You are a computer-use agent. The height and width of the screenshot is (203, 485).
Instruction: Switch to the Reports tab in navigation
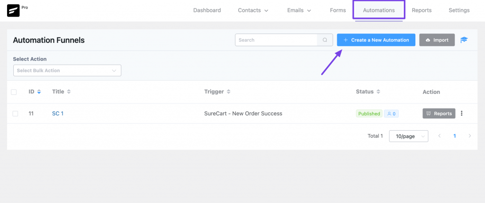[x=422, y=10]
